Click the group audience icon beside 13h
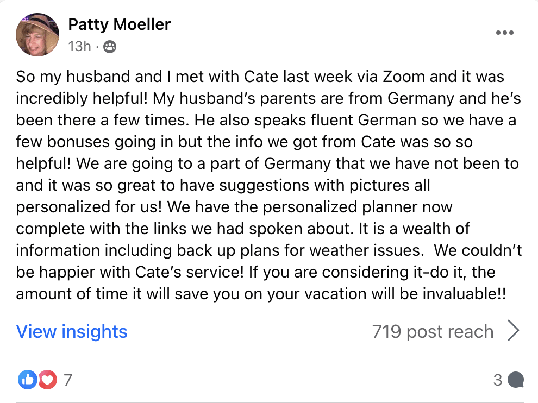The width and height of the screenshot is (538, 403). click(x=110, y=47)
